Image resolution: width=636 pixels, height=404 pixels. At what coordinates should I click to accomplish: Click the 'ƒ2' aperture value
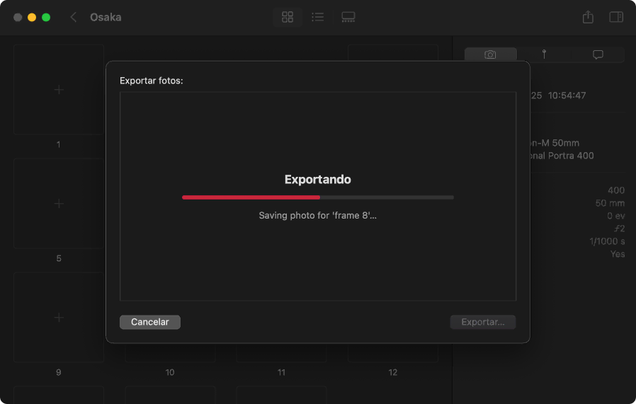[620, 229]
